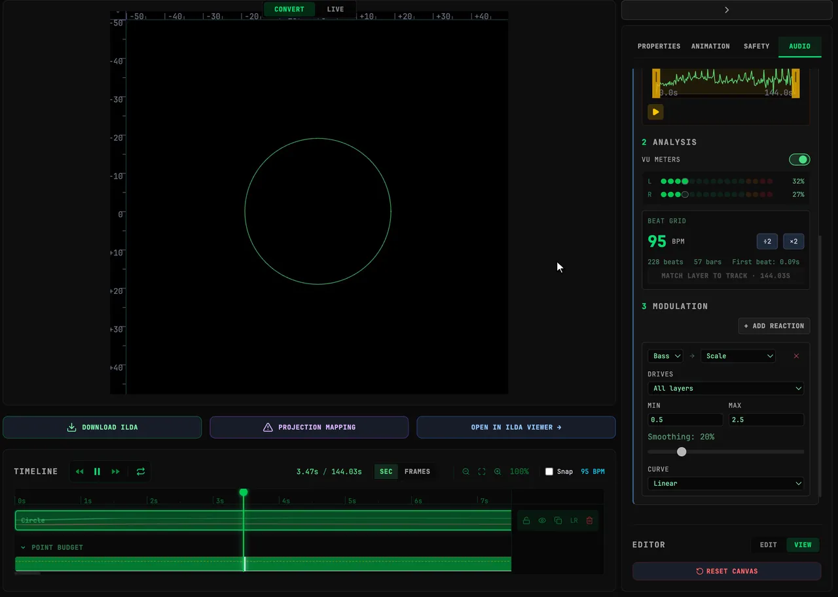Double the BPM with ×2
The height and width of the screenshot is (597, 838).
(793, 242)
